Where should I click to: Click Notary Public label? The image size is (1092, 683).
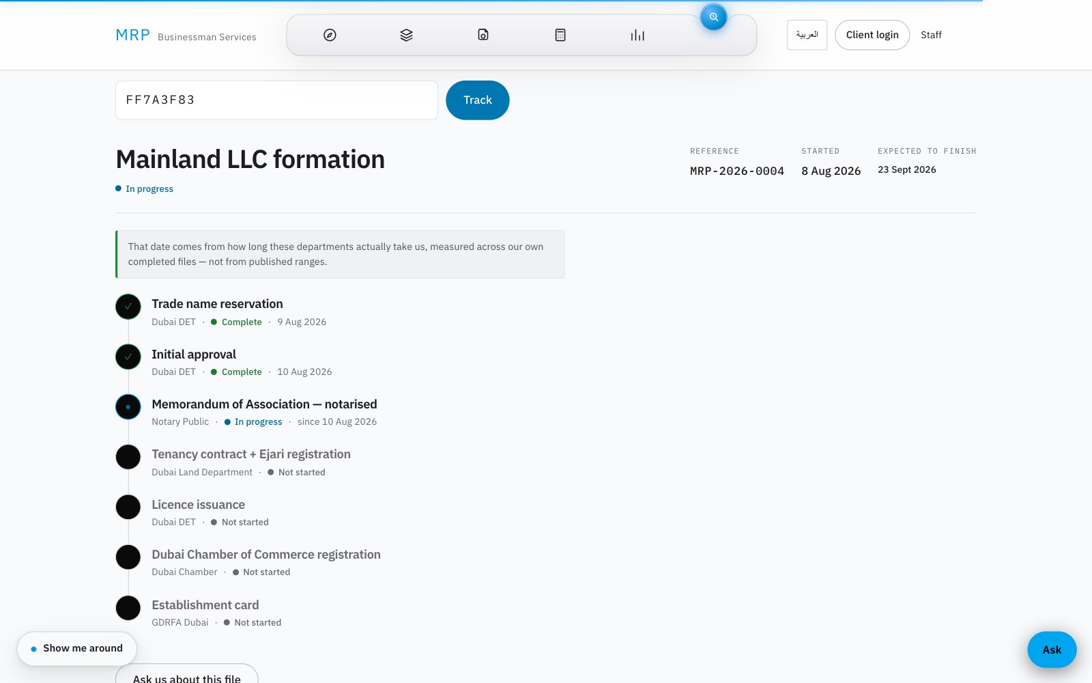point(180,422)
